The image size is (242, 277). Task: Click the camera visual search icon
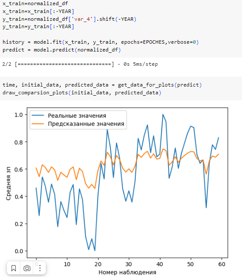coord(27,268)
